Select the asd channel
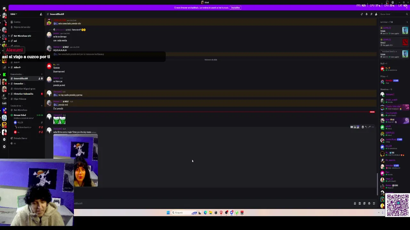 coord(15,41)
